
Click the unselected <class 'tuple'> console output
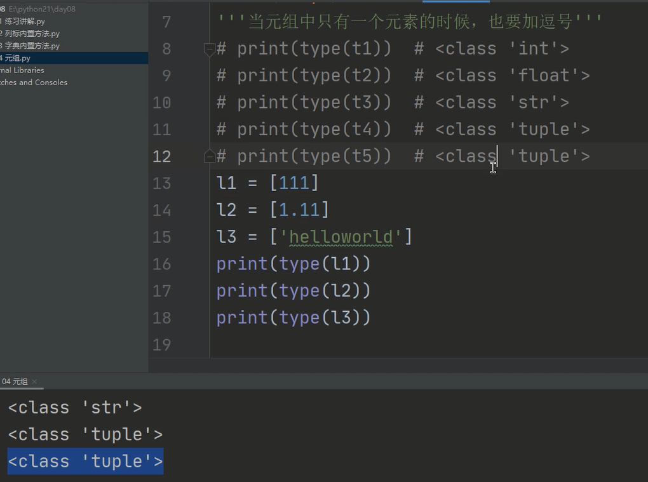pyautogui.click(x=86, y=434)
